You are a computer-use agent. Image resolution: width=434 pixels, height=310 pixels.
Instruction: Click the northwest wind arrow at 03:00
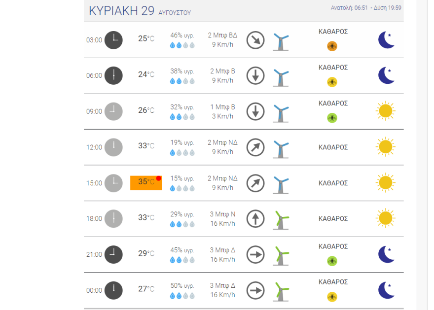point(255,40)
